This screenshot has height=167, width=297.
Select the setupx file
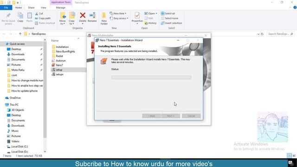pyautogui.click(x=58, y=74)
